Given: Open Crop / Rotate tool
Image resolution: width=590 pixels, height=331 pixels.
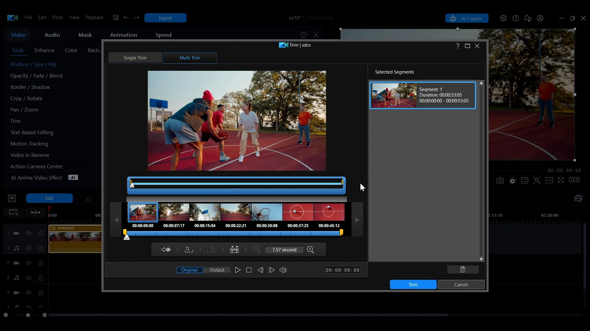Looking at the screenshot, I should 26,98.
